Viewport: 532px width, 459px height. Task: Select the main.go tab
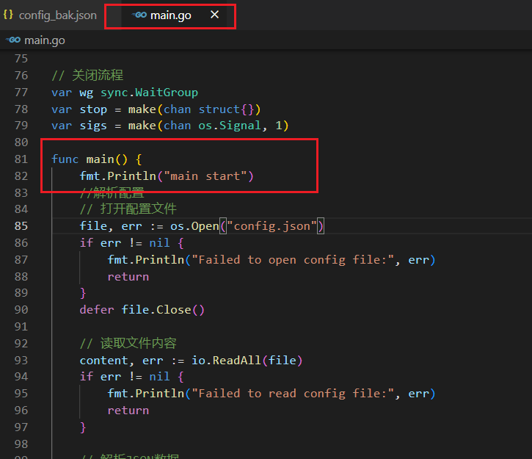tap(170, 15)
